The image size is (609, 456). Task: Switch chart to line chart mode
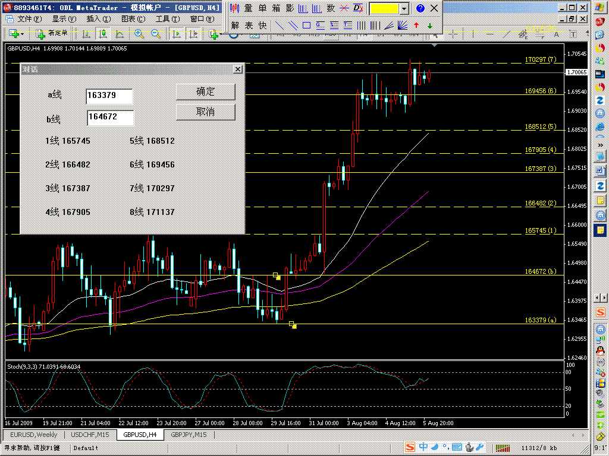119,34
